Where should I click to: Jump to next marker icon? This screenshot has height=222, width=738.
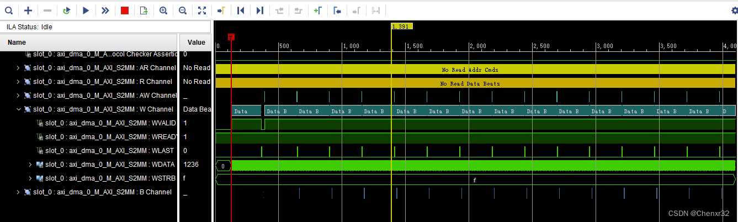(x=356, y=10)
